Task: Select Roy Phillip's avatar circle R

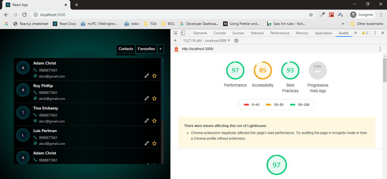Action: click(23, 90)
